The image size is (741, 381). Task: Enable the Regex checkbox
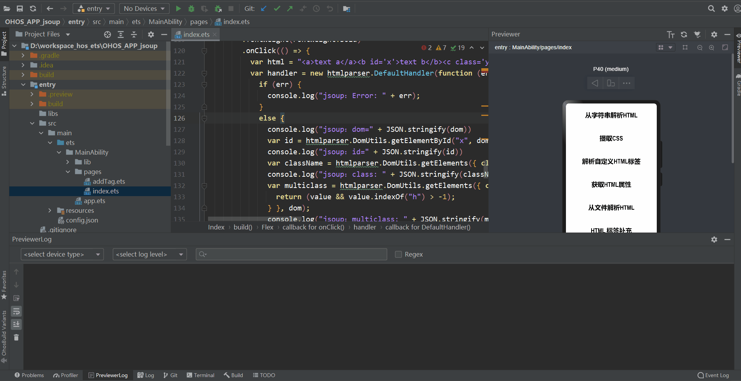point(398,254)
